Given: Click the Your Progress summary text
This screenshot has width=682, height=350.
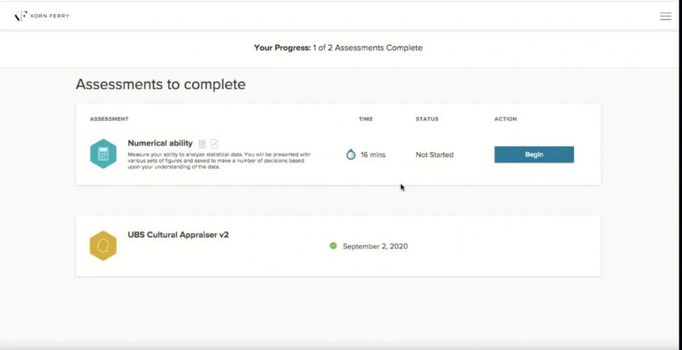Looking at the screenshot, I should point(339,48).
